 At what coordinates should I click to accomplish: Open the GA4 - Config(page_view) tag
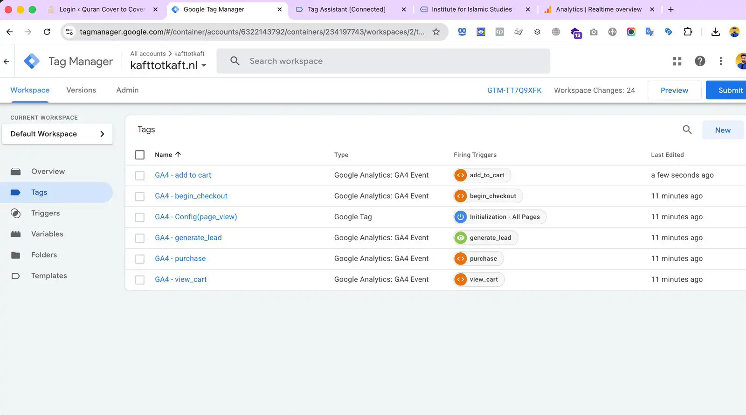(x=196, y=217)
